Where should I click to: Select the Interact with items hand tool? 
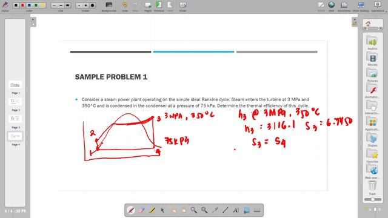(173, 210)
